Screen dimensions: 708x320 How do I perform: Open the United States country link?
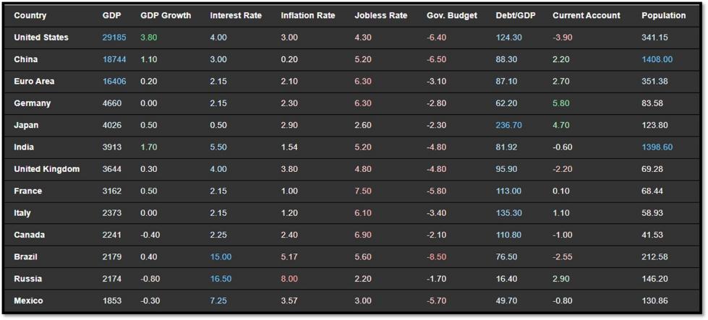pos(41,38)
